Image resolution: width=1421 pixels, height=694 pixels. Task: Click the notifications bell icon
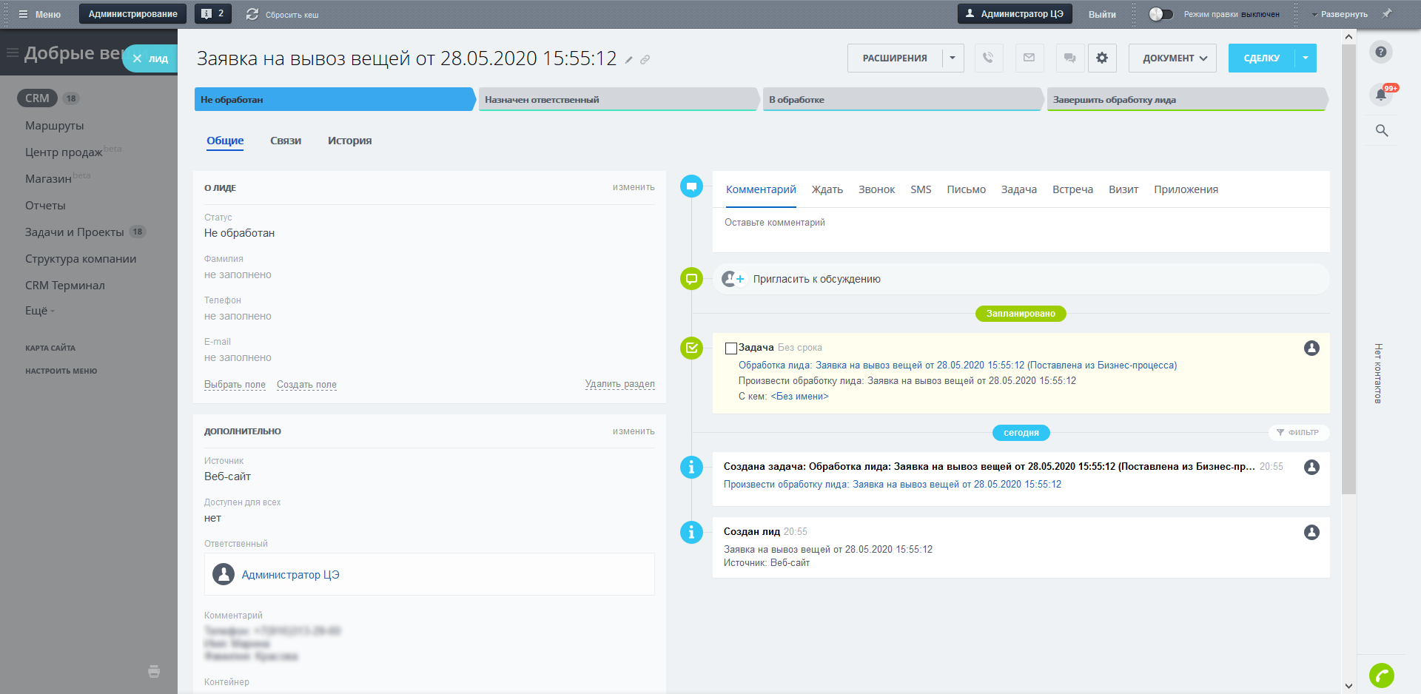[x=1380, y=95]
